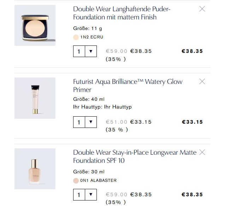The image size is (229, 210).
Task: Click the 1N2 Ecru shade swatch
Action: (x=76, y=37)
